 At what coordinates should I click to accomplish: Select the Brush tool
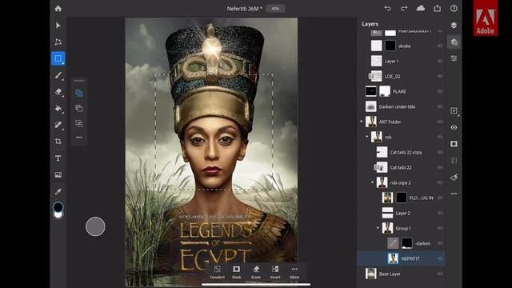point(58,75)
